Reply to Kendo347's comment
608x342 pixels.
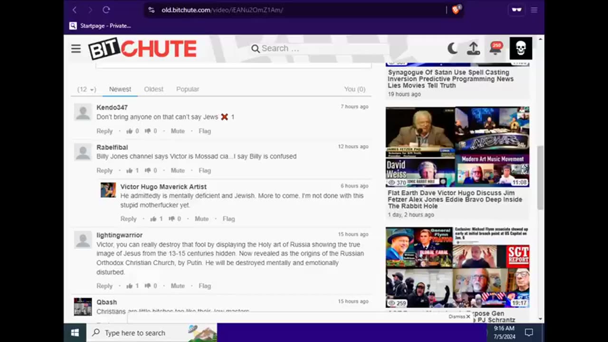coord(104,131)
